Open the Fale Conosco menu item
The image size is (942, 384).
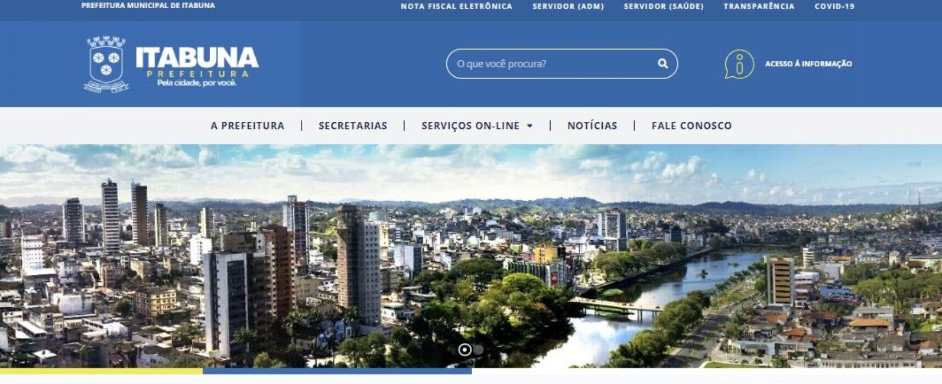click(x=692, y=126)
